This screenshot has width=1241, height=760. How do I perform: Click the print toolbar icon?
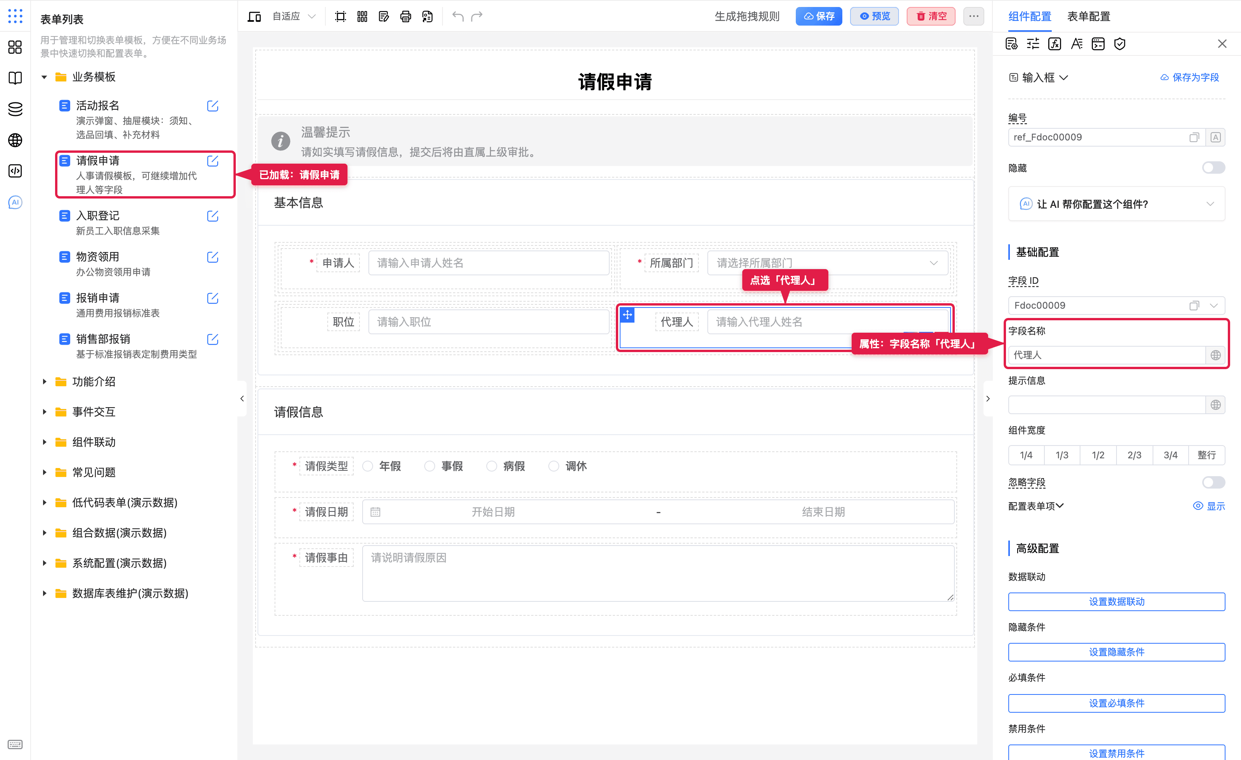tap(405, 17)
